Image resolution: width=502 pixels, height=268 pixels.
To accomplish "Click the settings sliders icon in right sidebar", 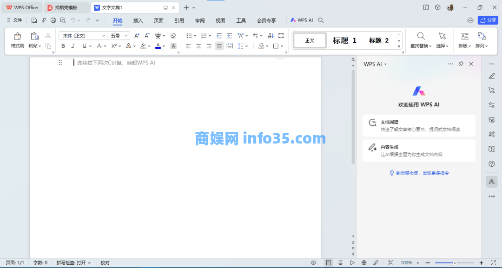I will pyautogui.click(x=492, y=105).
